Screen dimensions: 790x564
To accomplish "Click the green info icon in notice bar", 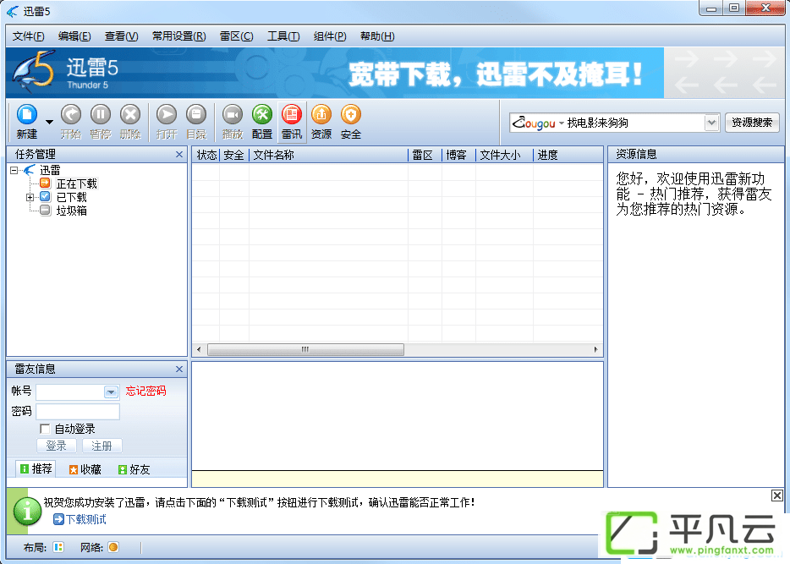I will pos(27,511).
